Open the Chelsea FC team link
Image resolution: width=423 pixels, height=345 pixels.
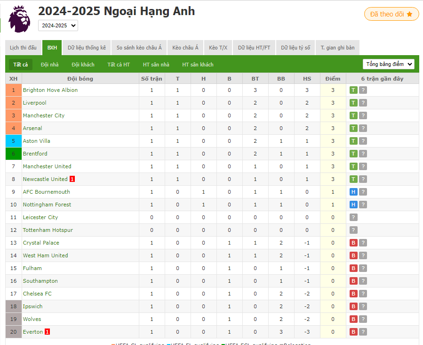pos(37,294)
